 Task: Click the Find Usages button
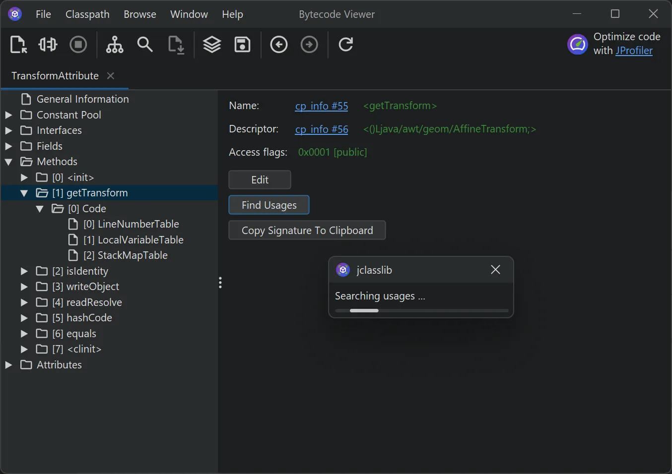pyautogui.click(x=269, y=205)
